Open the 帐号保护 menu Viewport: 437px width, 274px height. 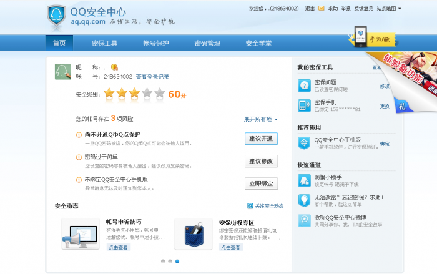click(x=156, y=43)
